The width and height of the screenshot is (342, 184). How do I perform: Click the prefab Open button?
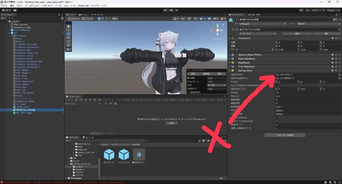[327, 34]
